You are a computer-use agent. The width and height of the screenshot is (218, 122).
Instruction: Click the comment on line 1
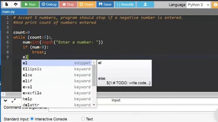pos(98,18)
